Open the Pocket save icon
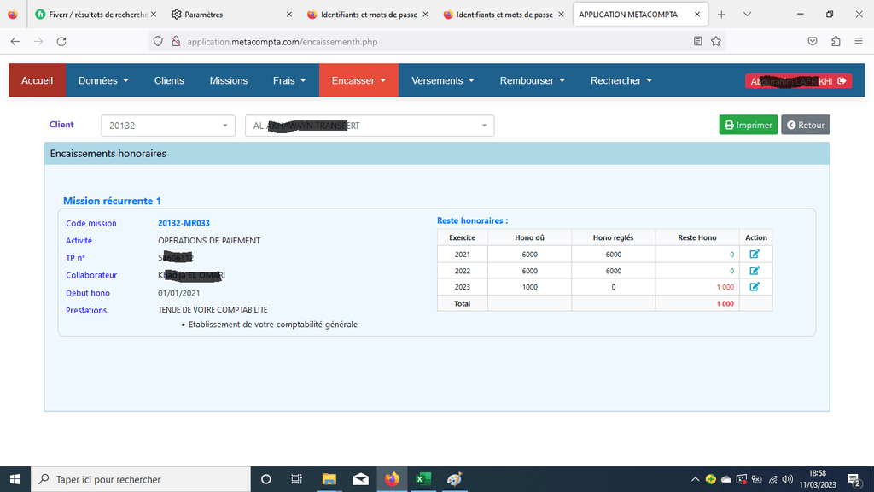 [x=813, y=41]
